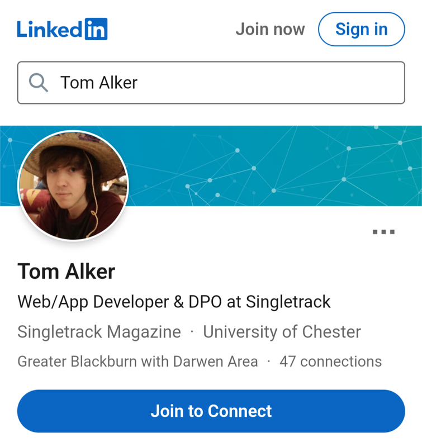Select the 'Web/App Developer & DPO at Singletrack' headline
This screenshot has width=422, height=447.
pos(174,302)
